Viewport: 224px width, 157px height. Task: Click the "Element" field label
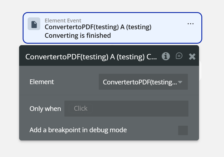pyautogui.click(x=42, y=82)
